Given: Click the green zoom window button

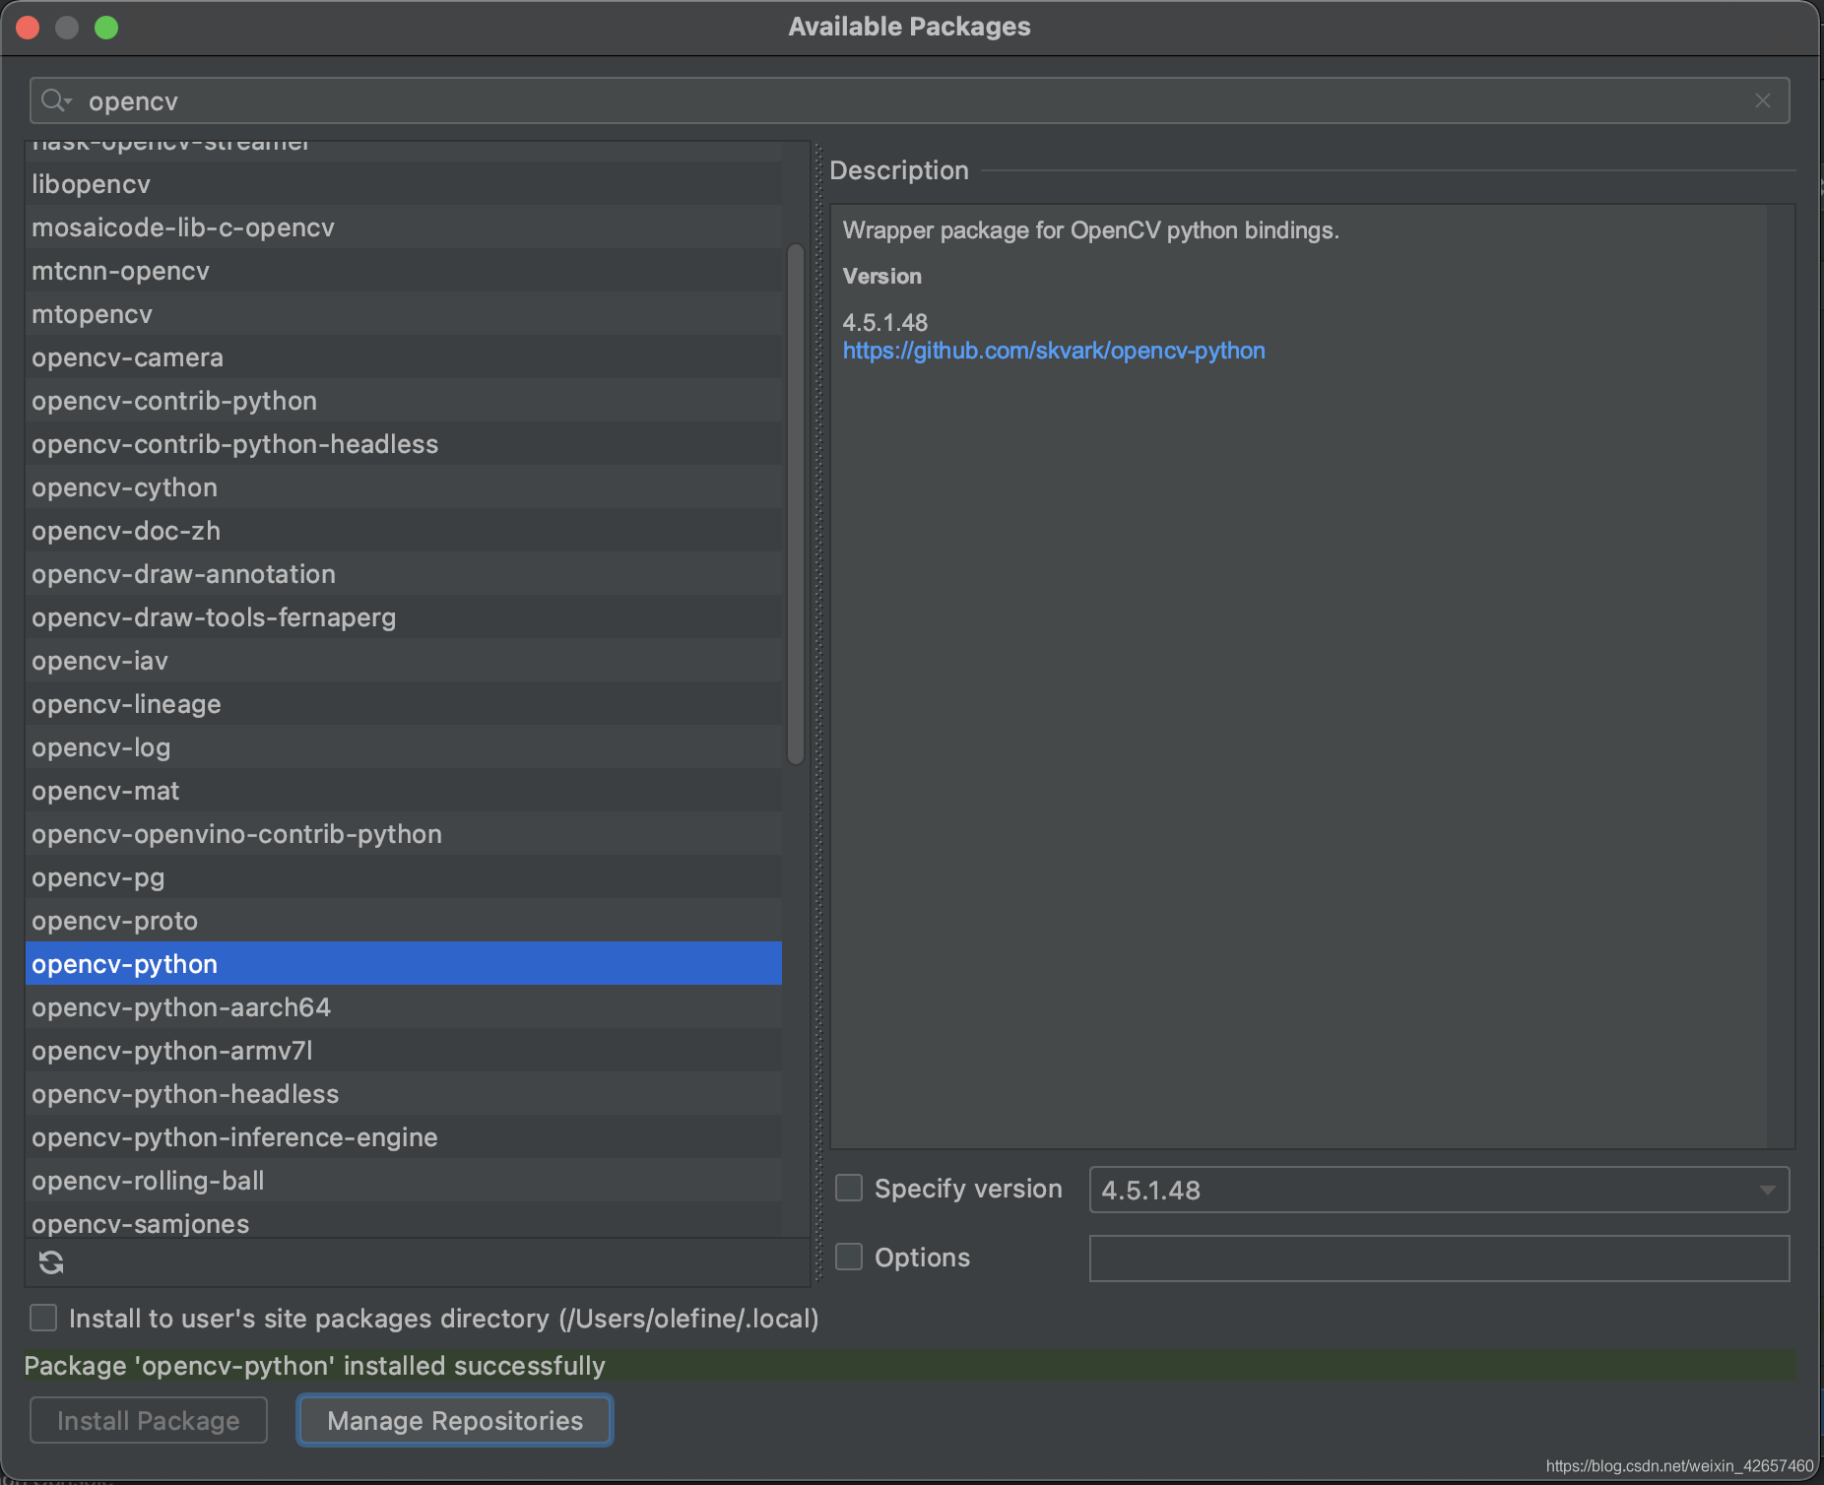Looking at the screenshot, I should 106,28.
